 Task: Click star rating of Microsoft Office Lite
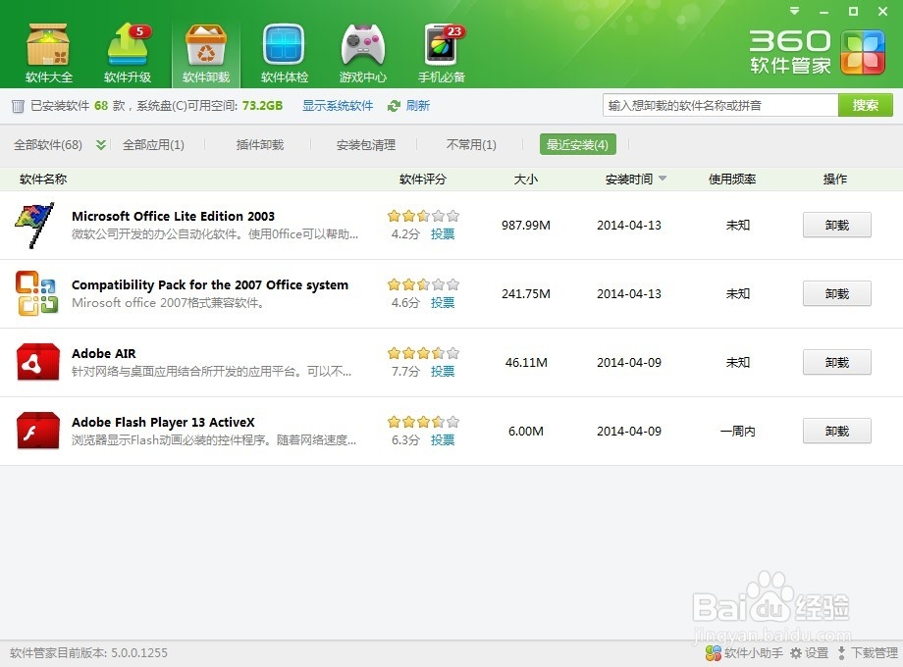tap(423, 216)
